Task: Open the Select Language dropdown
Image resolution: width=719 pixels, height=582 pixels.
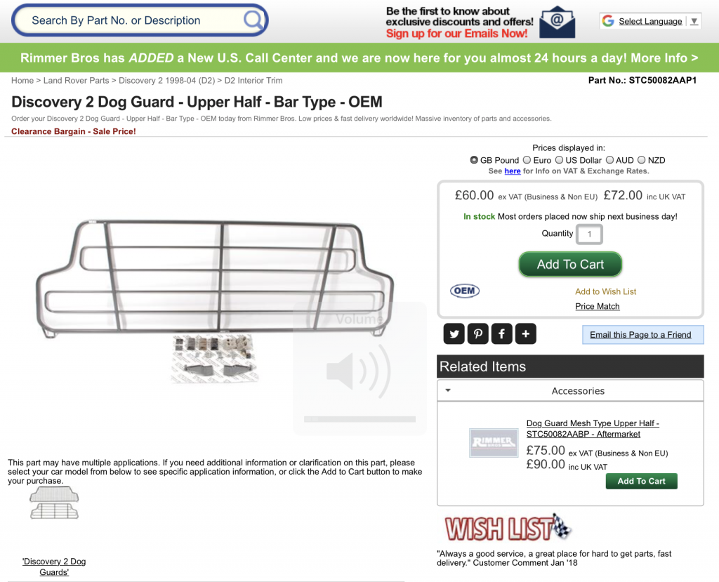Action: [x=649, y=21]
